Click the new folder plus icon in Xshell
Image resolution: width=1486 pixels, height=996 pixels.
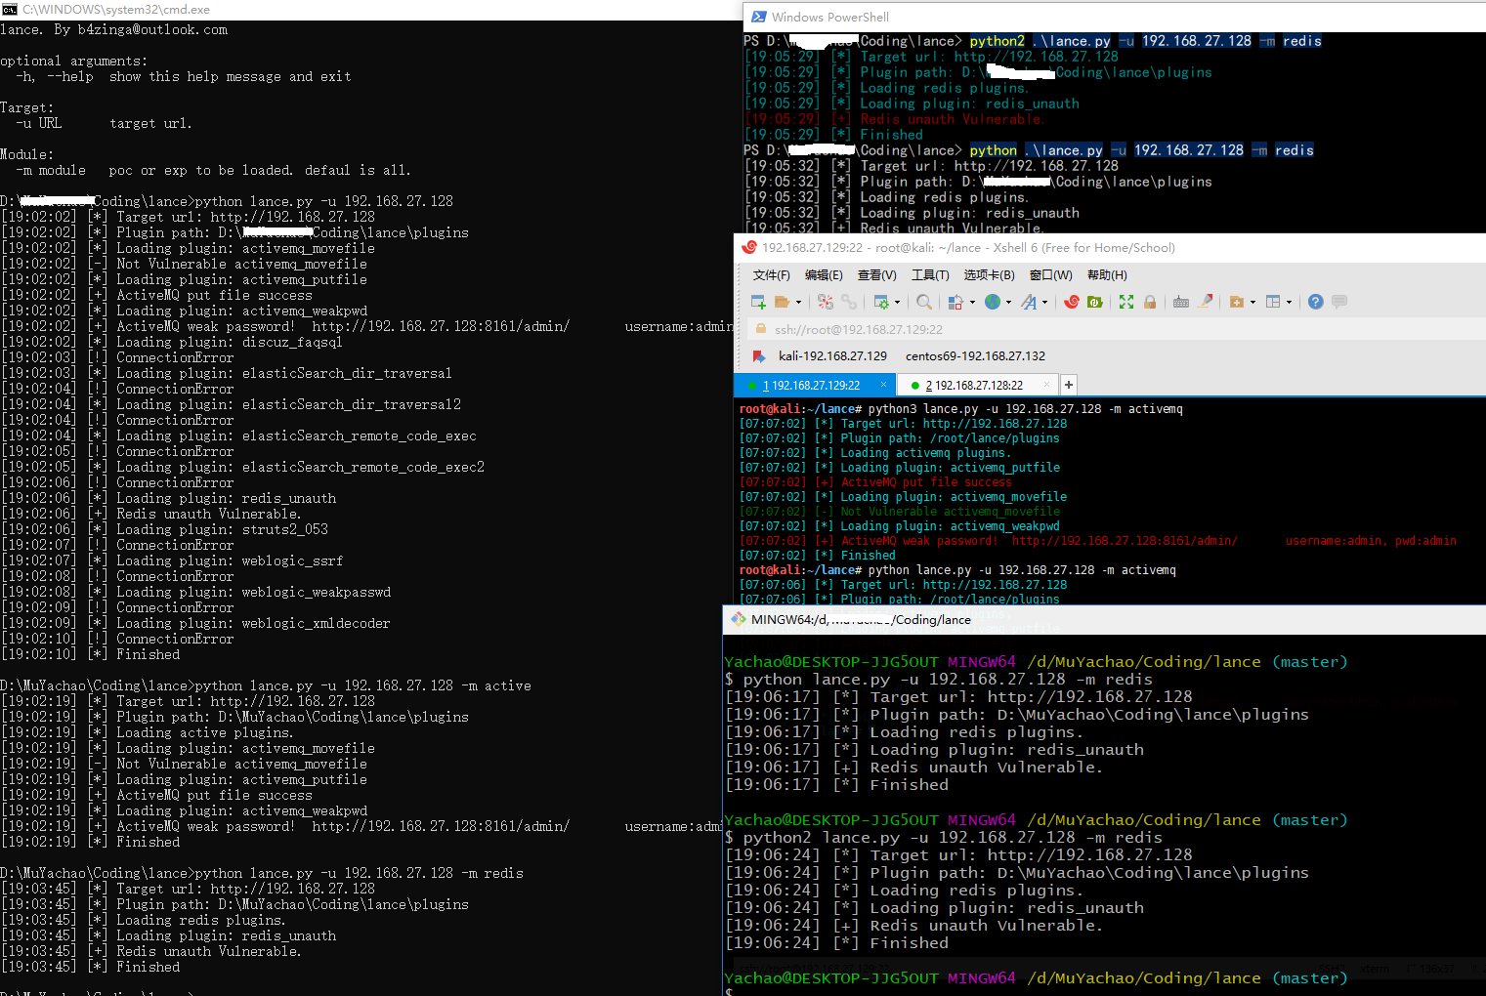coord(1237,302)
